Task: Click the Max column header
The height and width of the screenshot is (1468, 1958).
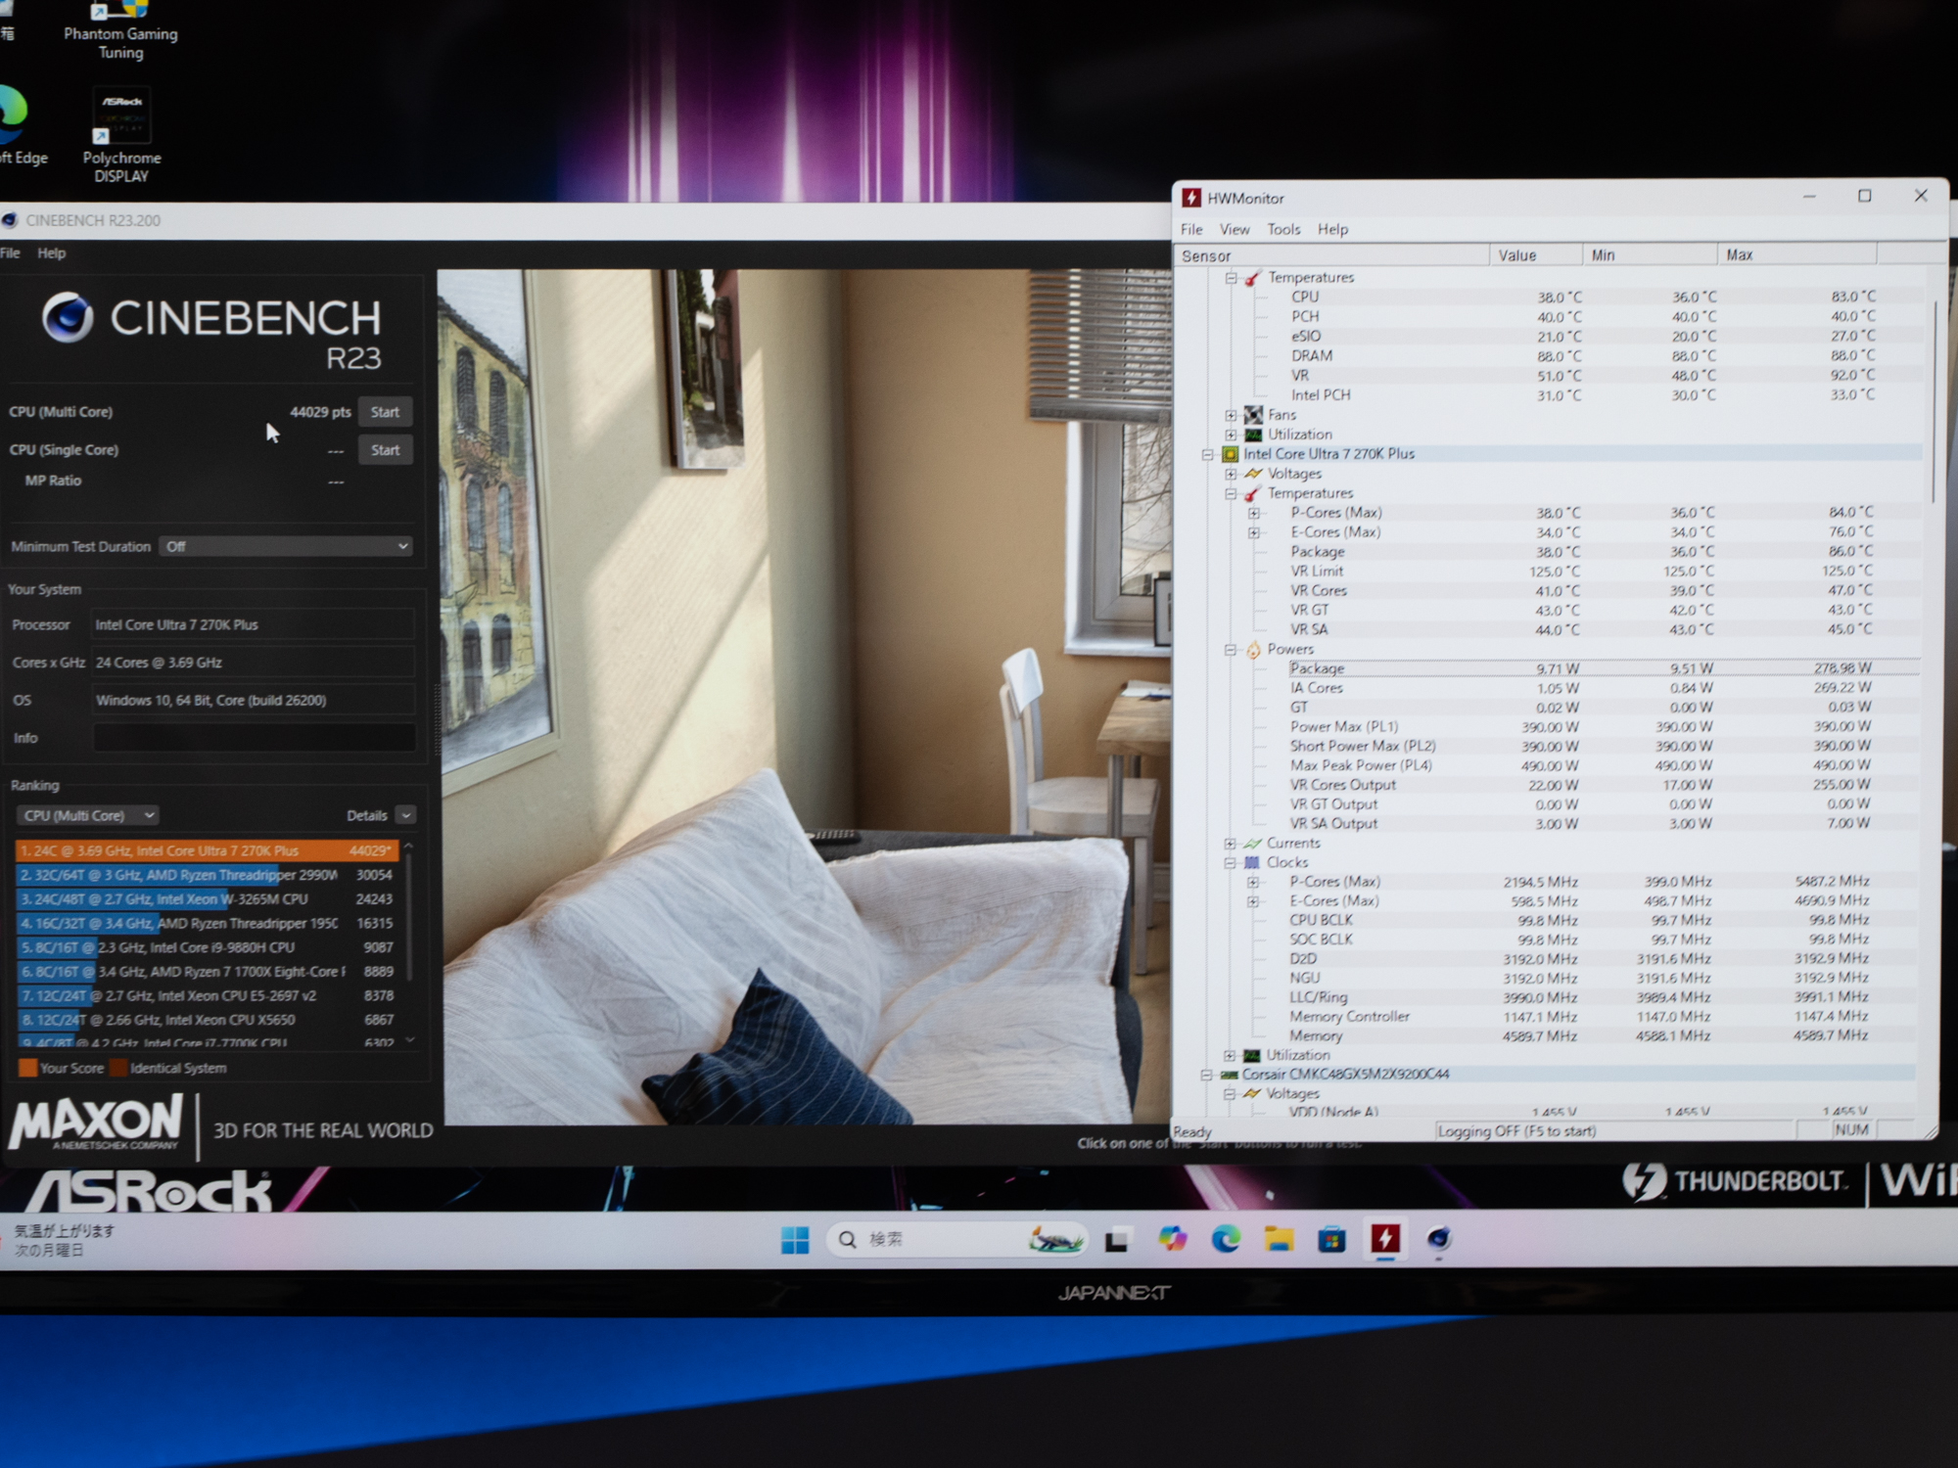Action: point(1797,255)
